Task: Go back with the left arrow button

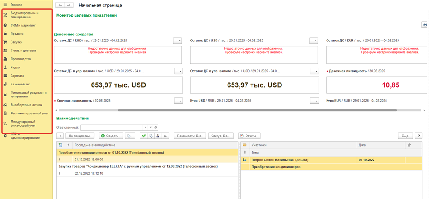Action: click(x=60, y=5)
